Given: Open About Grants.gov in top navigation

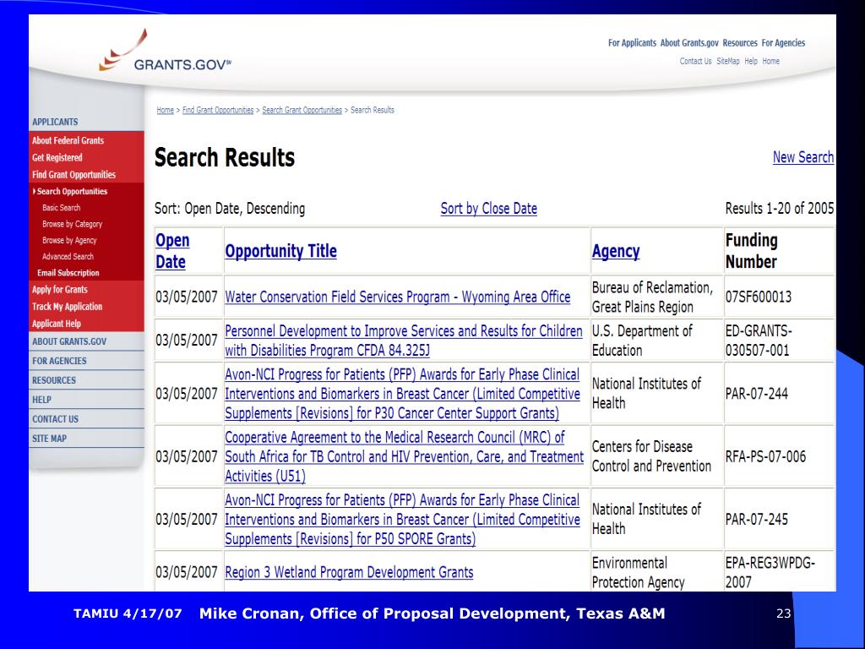Looking at the screenshot, I should (689, 43).
